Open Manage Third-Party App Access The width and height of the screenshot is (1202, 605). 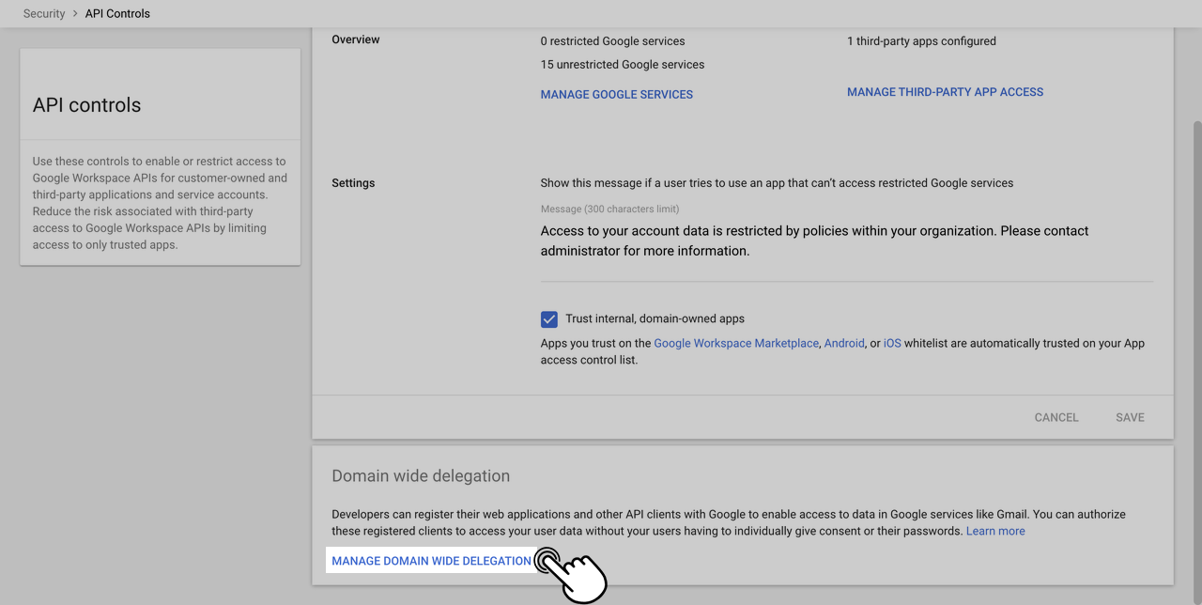tap(945, 92)
